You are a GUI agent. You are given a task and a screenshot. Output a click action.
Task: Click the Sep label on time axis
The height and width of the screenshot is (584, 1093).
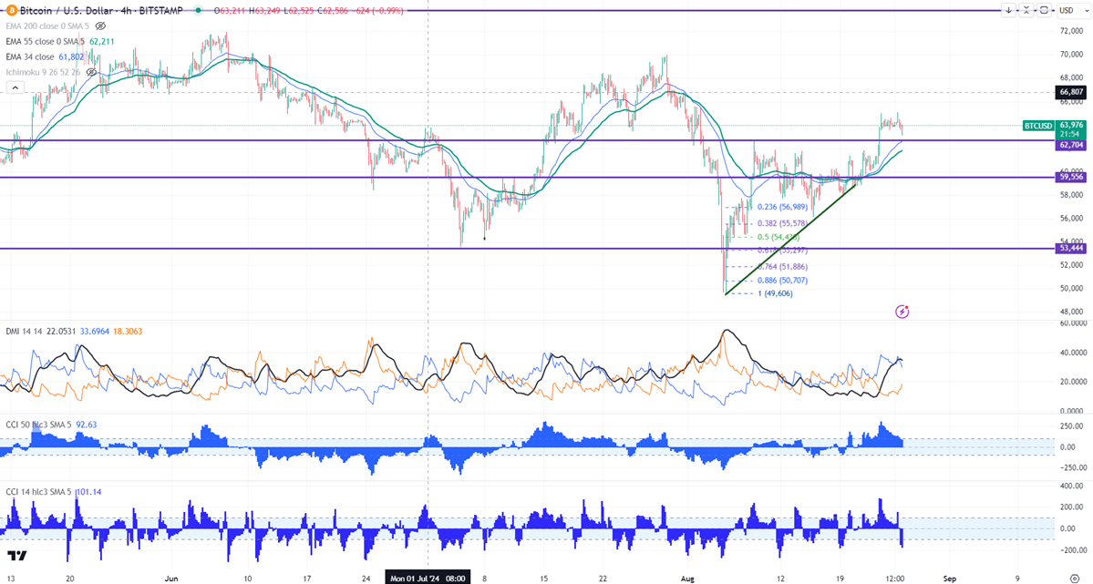pos(949,579)
